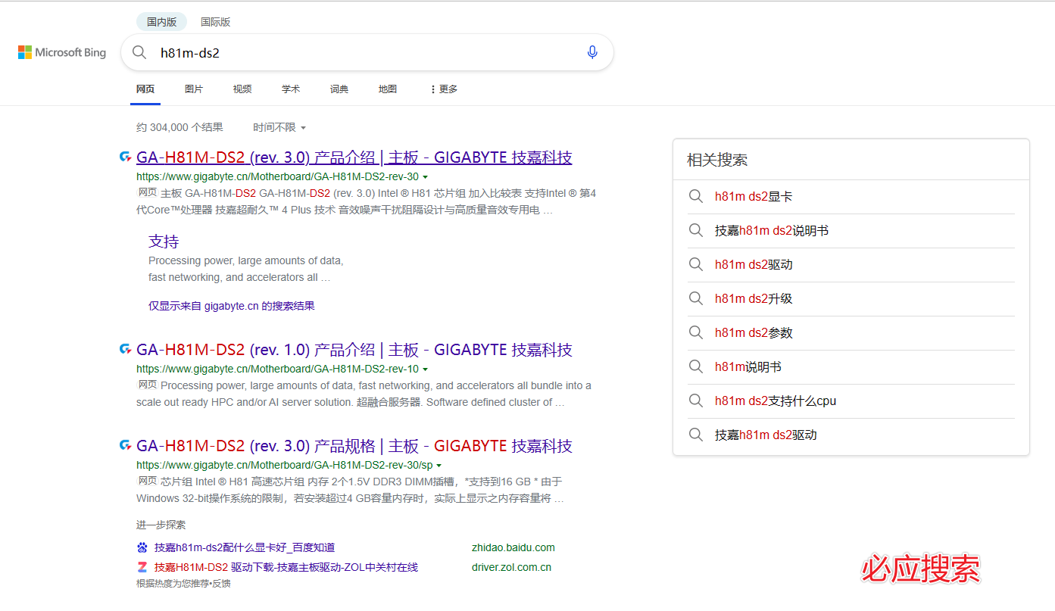This screenshot has height=611, width=1055.
Task: Open GA-H81M-DS2 (rev. 1.0) 产品介绍 result
Action: 354,350
